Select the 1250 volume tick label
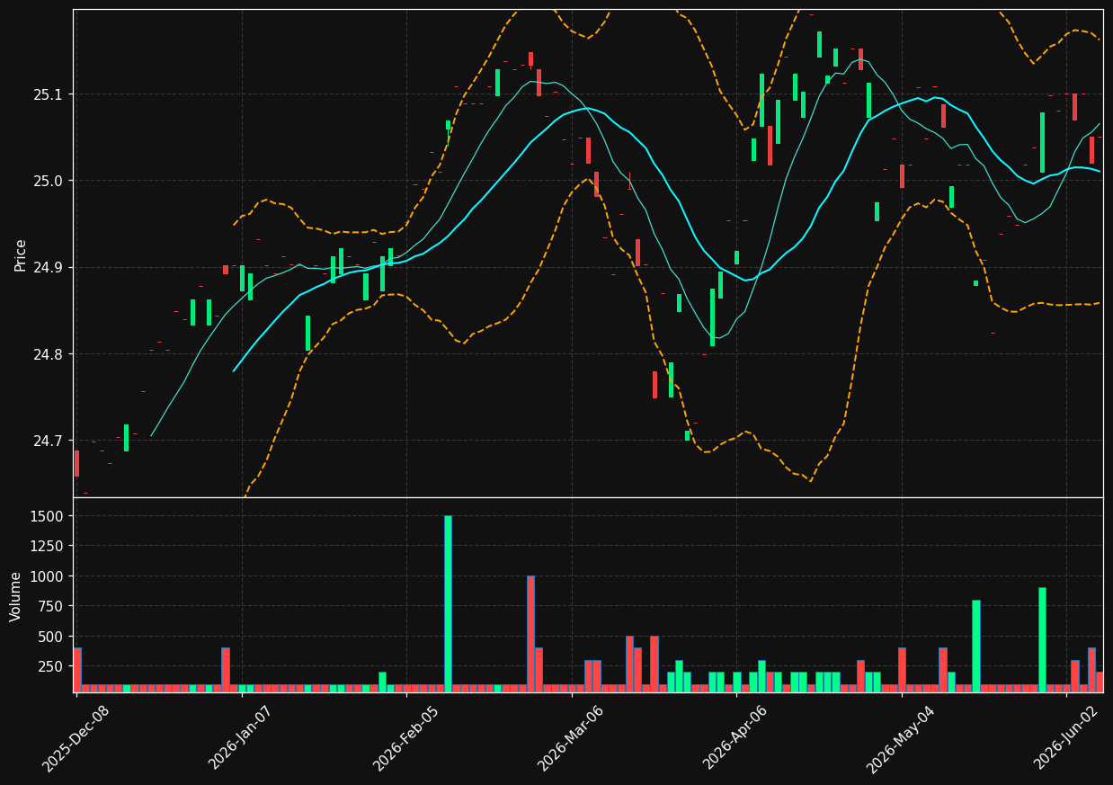 [x=49, y=546]
